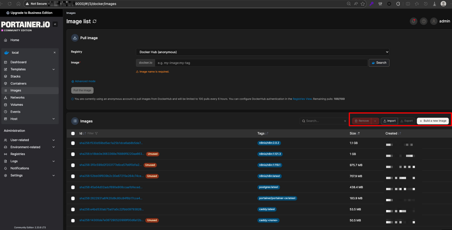452x230 pixels.
Task: Open the notifications bell icon
Action: click(414, 21)
